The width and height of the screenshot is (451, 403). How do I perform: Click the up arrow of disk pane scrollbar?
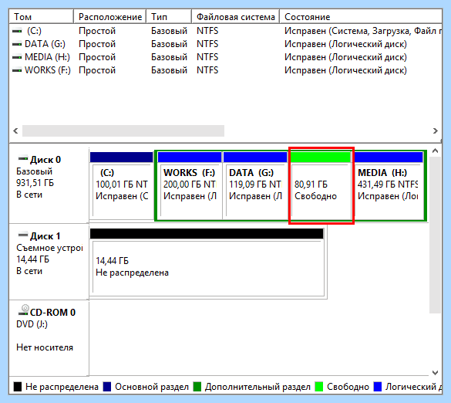(x=435, y=151)
